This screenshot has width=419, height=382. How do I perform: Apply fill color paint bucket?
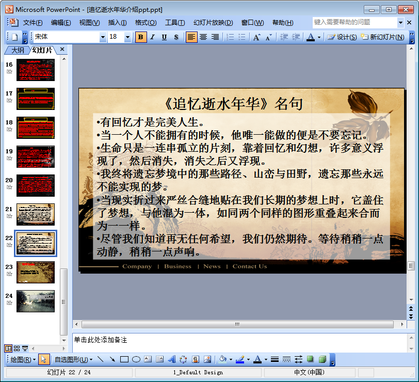coord(223,359)
